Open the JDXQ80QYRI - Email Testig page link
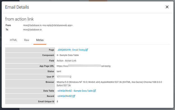The height and width of the screenshot is (110, 175). click(x=71, y=50)
